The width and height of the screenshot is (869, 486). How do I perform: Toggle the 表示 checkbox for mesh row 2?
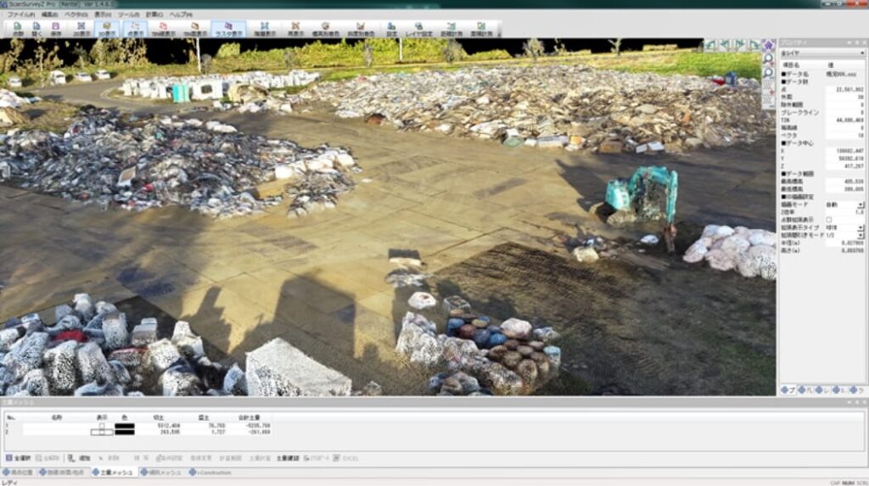pyautogui.click(x=101, y=433)
